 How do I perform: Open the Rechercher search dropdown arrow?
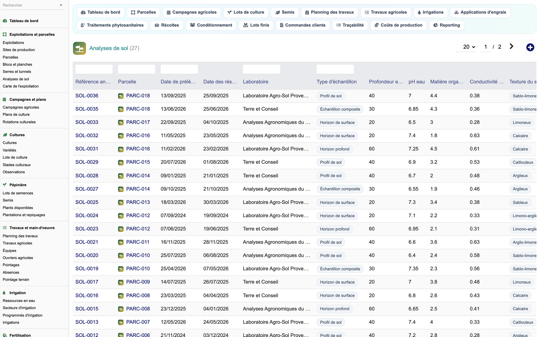61,5
